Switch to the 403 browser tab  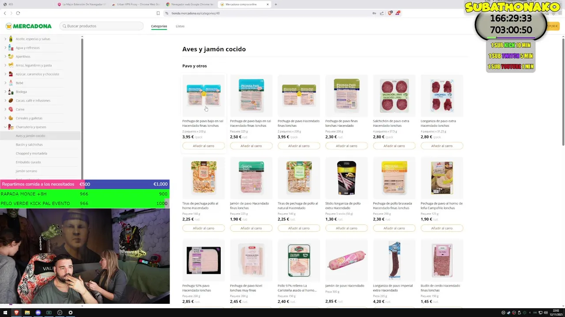26,4
